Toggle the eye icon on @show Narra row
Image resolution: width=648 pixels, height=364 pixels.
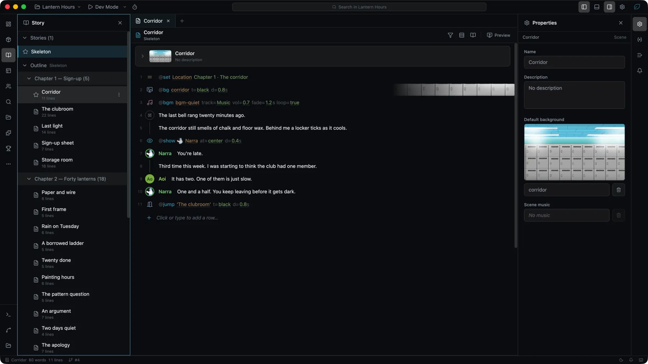(x=150, y=141)
